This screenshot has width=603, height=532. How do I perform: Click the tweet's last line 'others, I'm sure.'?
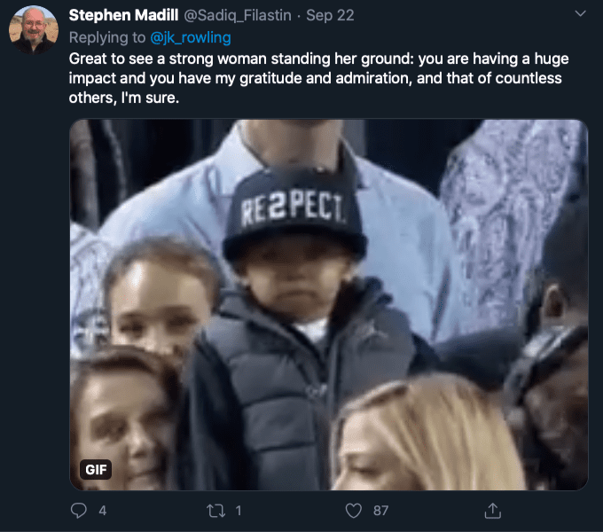pos(125,98)
